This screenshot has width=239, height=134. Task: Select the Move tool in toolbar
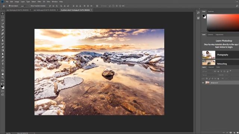(3, 13)
